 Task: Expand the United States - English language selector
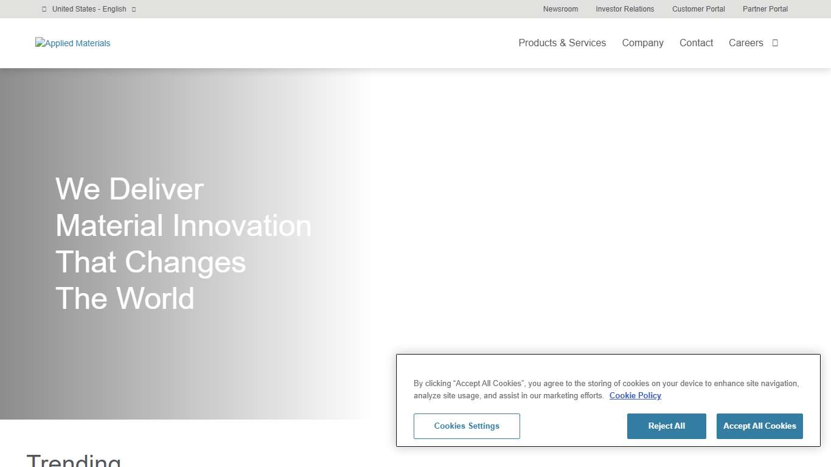point(89,9)
